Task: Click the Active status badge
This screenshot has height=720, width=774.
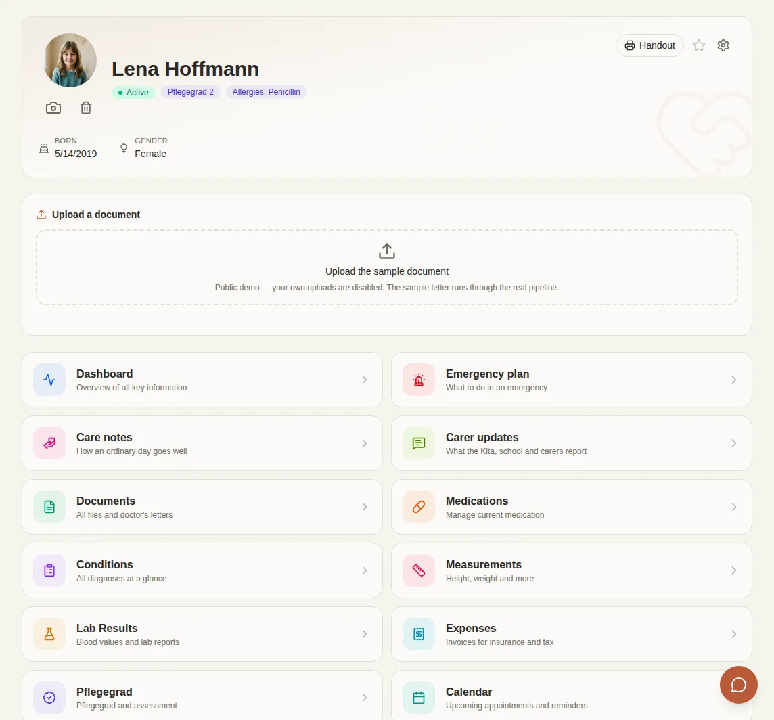Action: [133, 92]
